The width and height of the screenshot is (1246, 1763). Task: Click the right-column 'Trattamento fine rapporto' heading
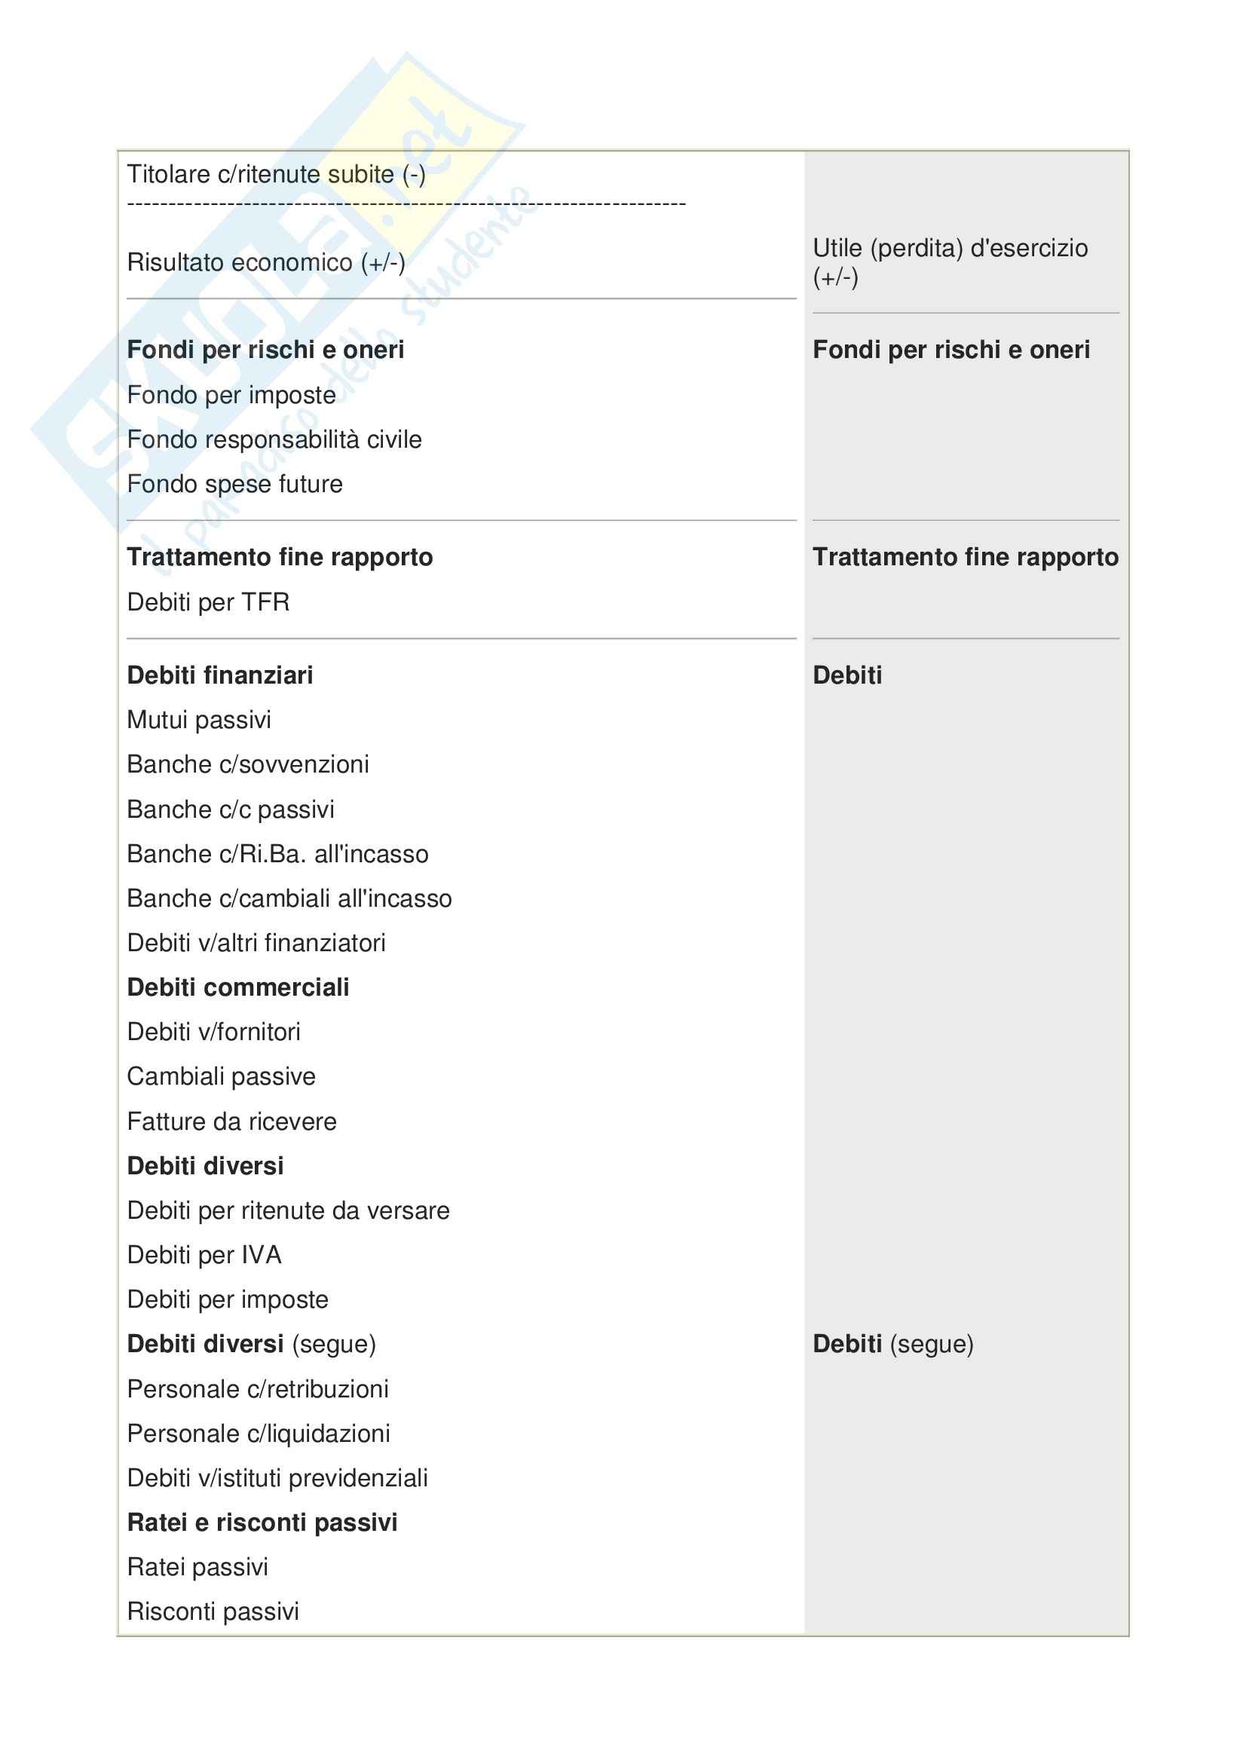click(965, 558)
